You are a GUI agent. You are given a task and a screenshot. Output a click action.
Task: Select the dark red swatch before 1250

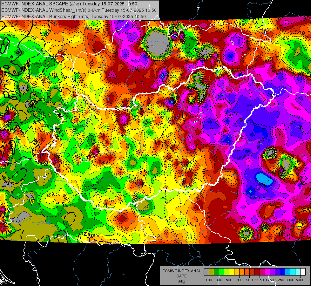[257, 272]
